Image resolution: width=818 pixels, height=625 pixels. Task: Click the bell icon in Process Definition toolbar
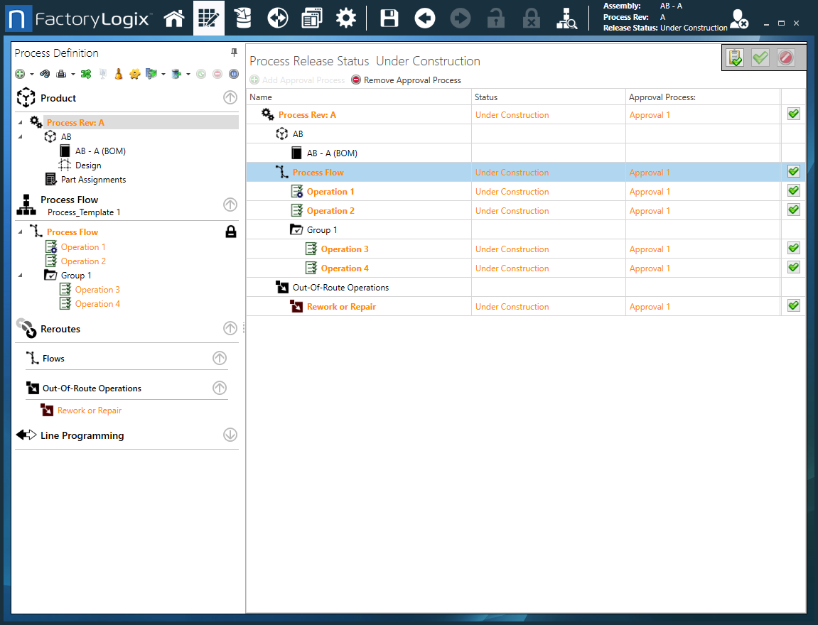tap(118, 73)
